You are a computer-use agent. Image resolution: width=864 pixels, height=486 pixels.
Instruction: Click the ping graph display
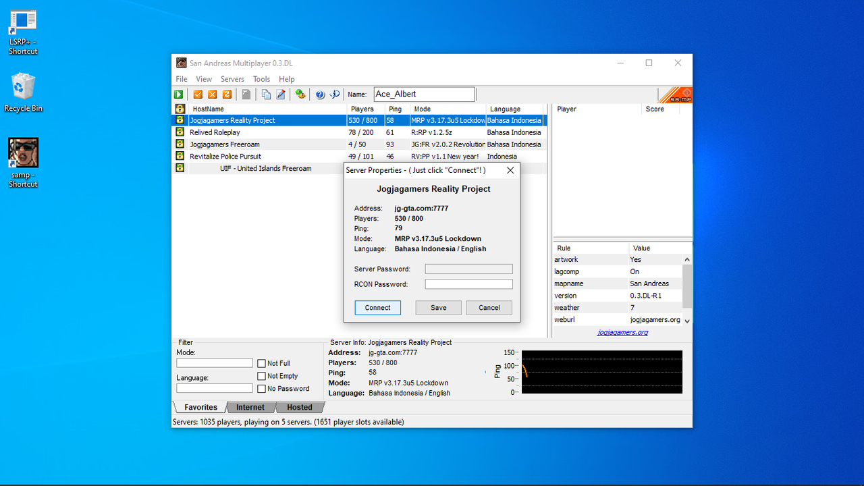602,372
